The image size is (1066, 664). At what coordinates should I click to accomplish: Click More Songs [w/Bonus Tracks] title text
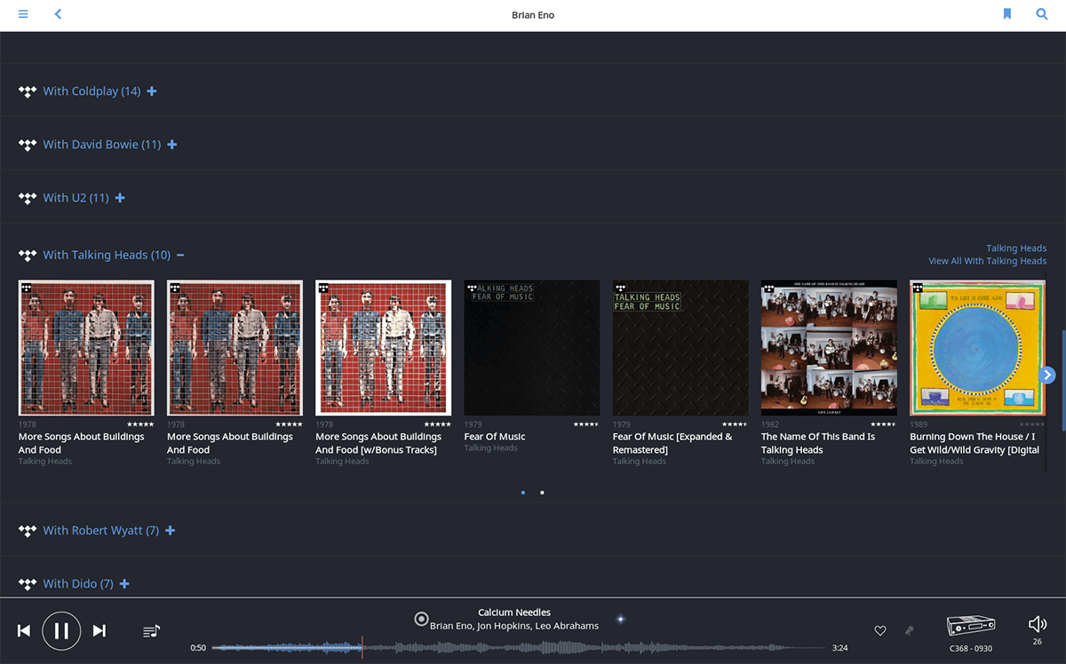(x=378, y=443)
